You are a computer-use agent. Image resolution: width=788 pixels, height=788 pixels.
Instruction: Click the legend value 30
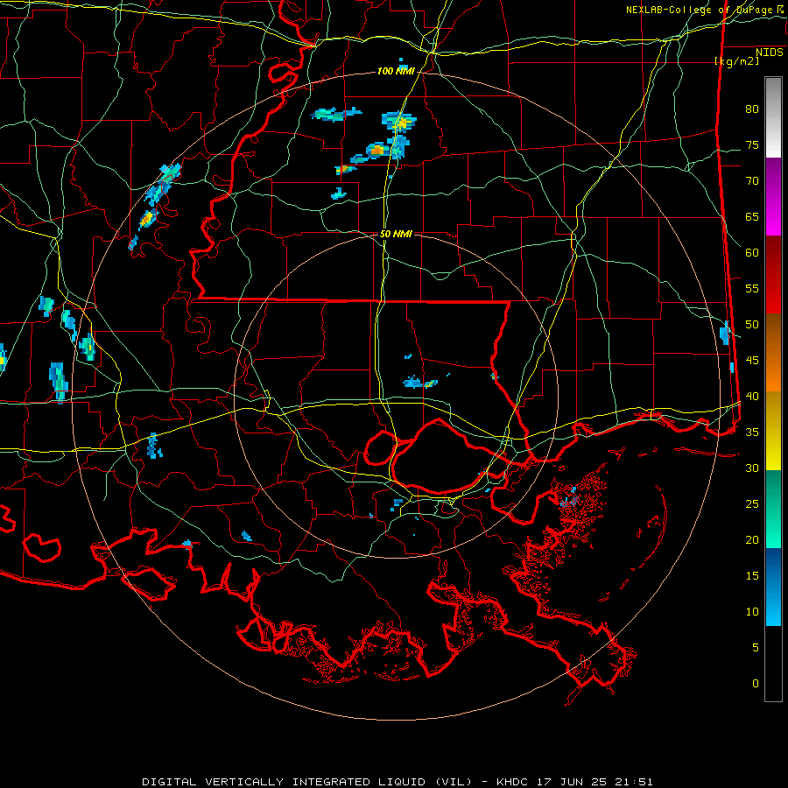(x=752, y=468)
